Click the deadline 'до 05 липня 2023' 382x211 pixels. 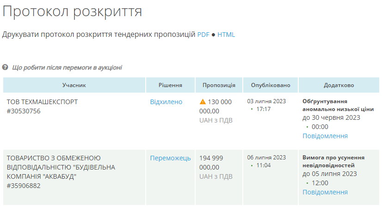point(330,174)
